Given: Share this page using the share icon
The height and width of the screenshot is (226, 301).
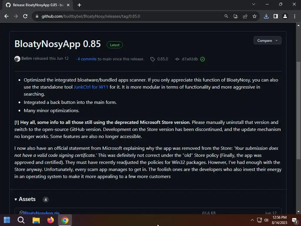Looking at the screenshot, I should click(245, 16).
